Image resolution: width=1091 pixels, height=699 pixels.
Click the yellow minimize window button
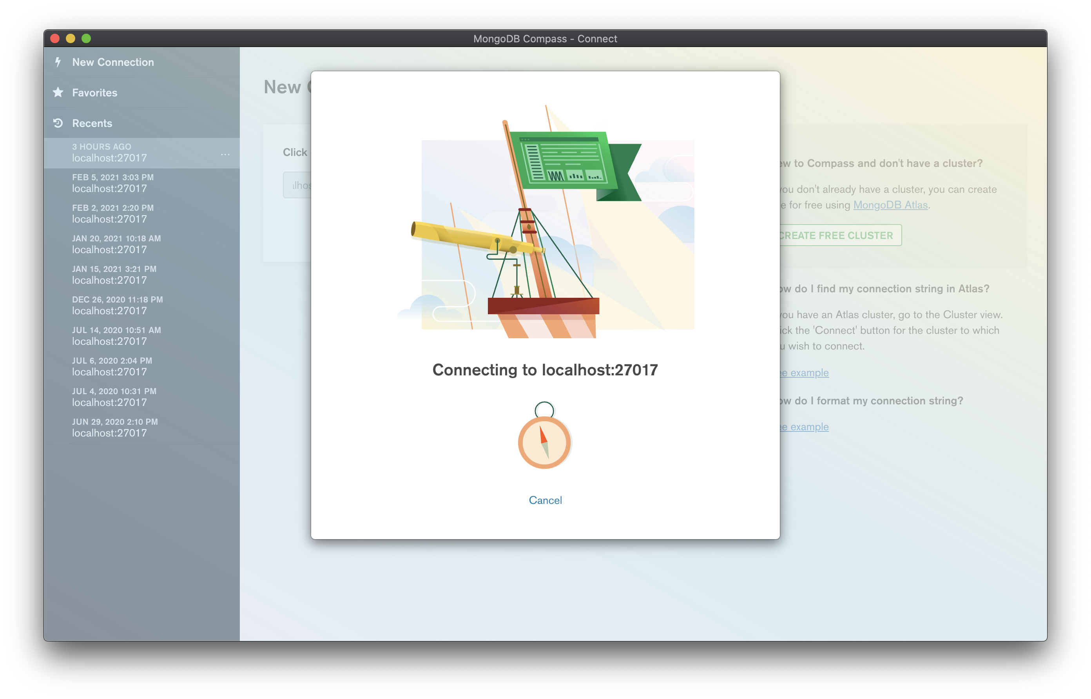tap(71, 38)
